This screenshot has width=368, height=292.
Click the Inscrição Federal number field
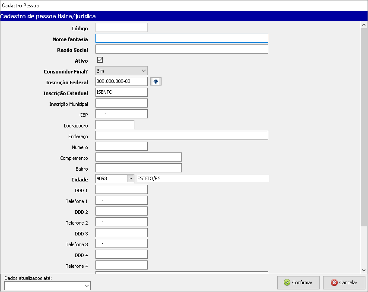point(121,82)
